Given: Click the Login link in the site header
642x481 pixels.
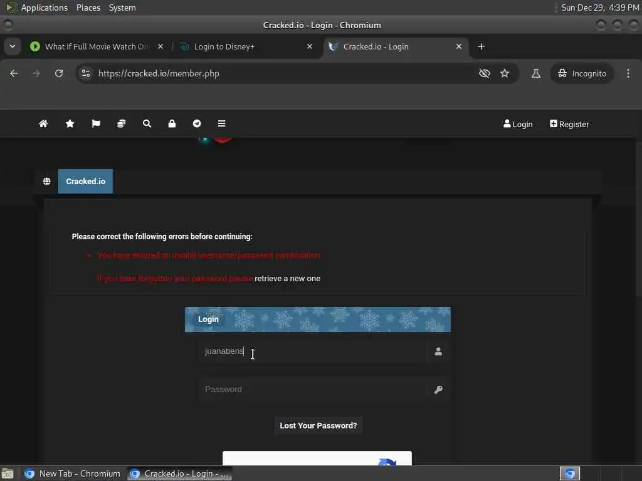Looking at the screenshot, I should (518, 125).
